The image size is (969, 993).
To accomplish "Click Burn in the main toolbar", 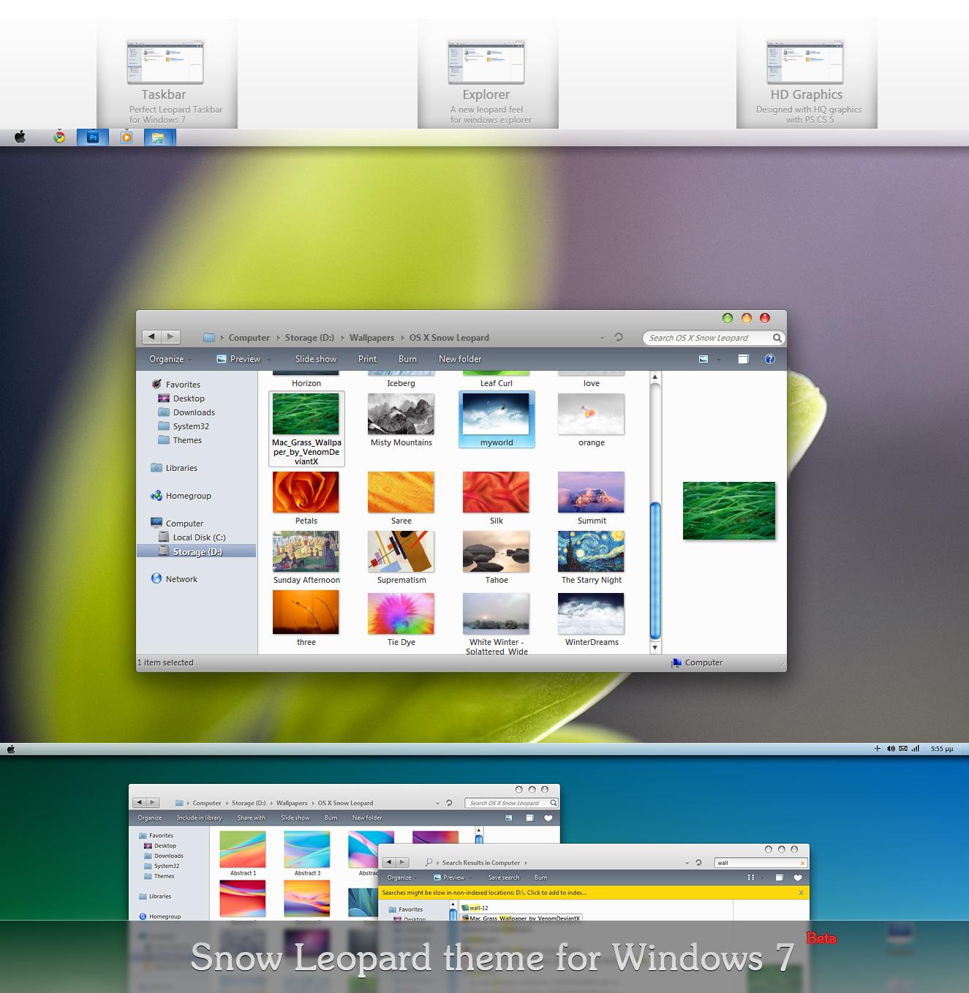I will 407,359.
